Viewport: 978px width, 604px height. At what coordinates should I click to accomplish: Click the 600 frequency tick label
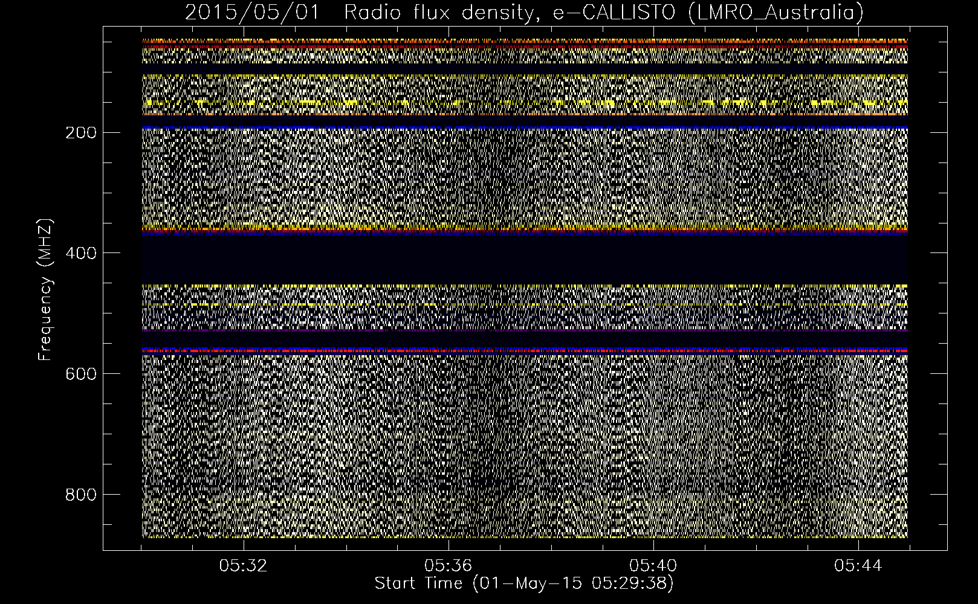pos(80,374)
